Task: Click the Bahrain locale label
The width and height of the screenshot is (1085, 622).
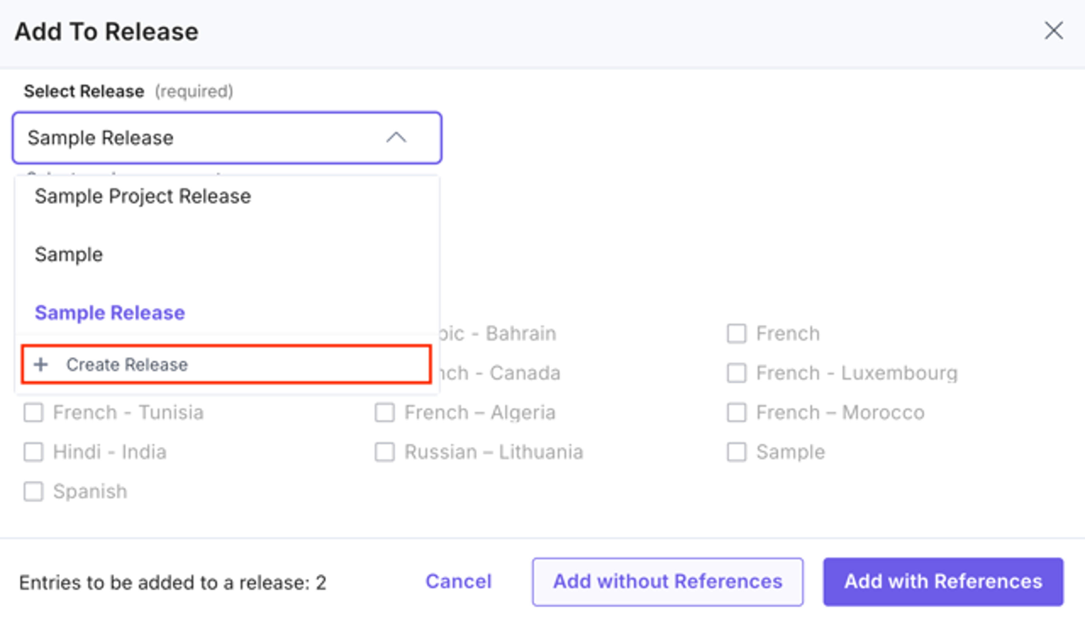Action: click(x=498, y=334)
